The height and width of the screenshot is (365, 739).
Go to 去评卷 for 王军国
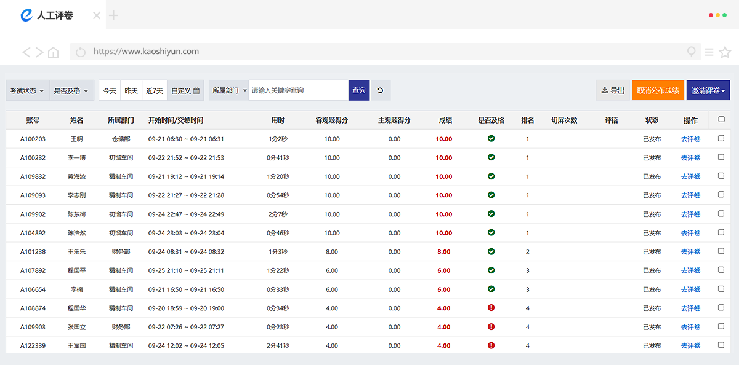tap(690, 346)
